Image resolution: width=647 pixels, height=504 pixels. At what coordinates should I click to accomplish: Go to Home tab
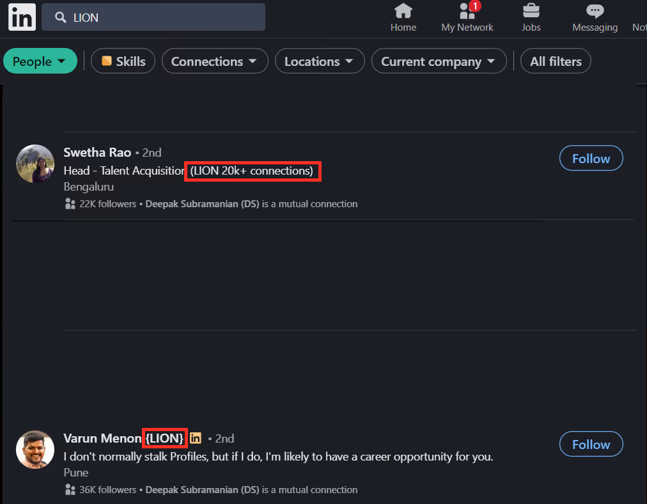tap(403, 17)
